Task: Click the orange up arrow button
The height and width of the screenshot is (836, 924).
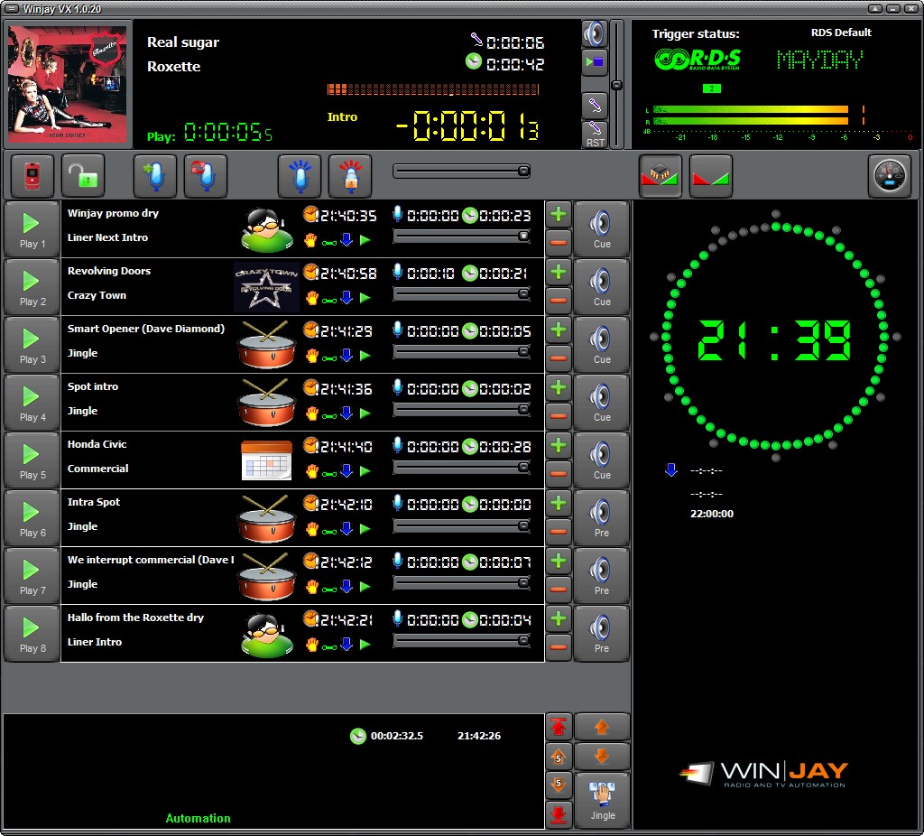Action: coord(601,728)
